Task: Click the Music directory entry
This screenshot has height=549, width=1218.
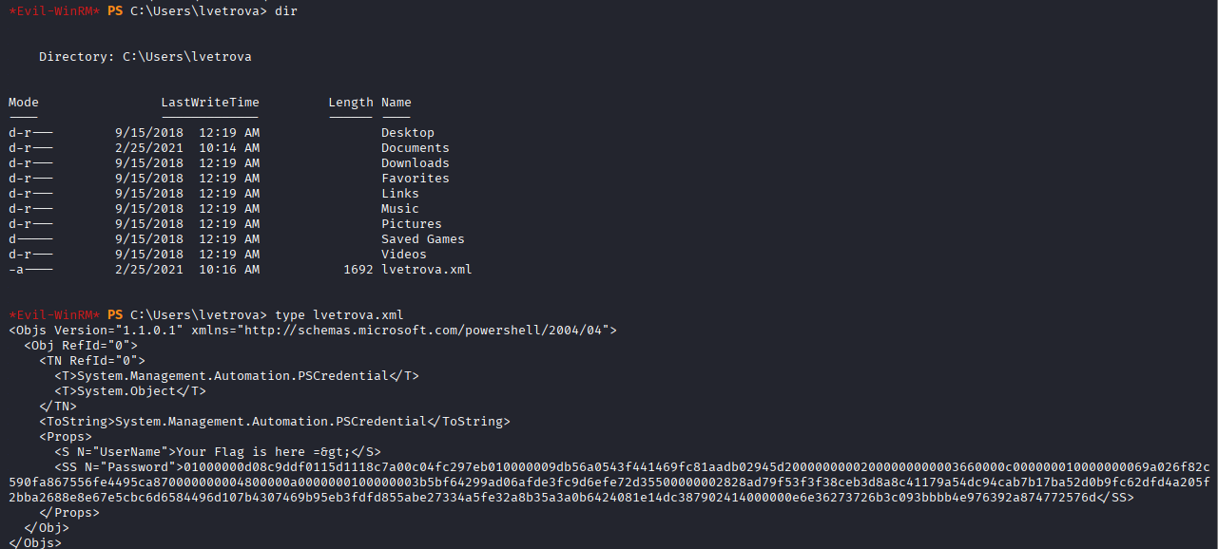Action: click(400, 209)
